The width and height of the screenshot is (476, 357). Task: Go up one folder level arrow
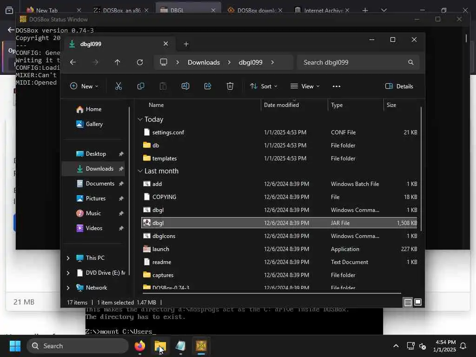point(118,62)
